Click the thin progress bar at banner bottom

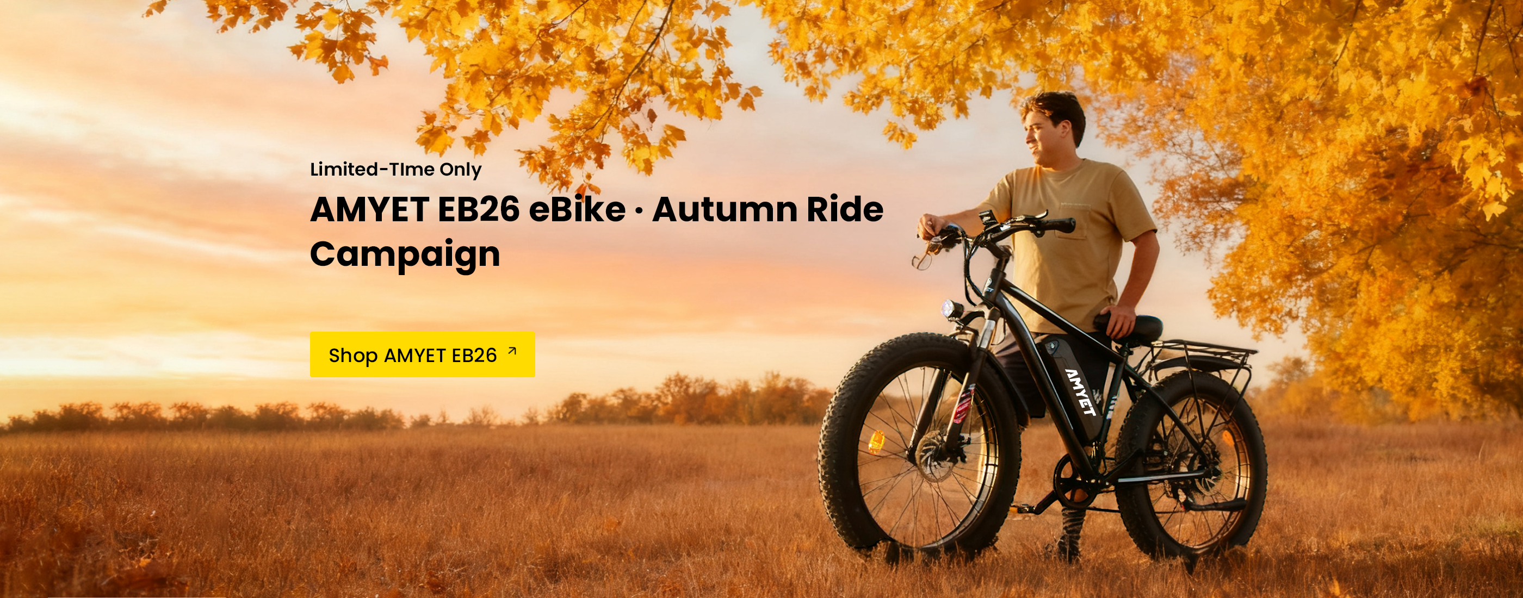136,597
